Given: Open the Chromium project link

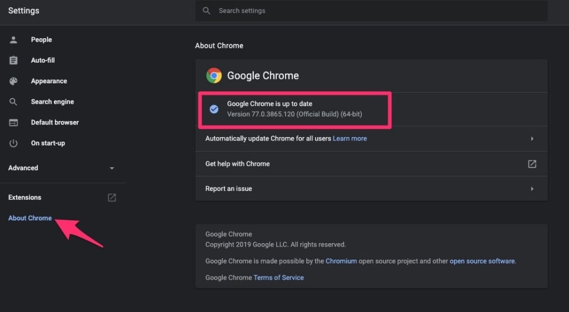Looking at the screenshot, I should 341,261.
